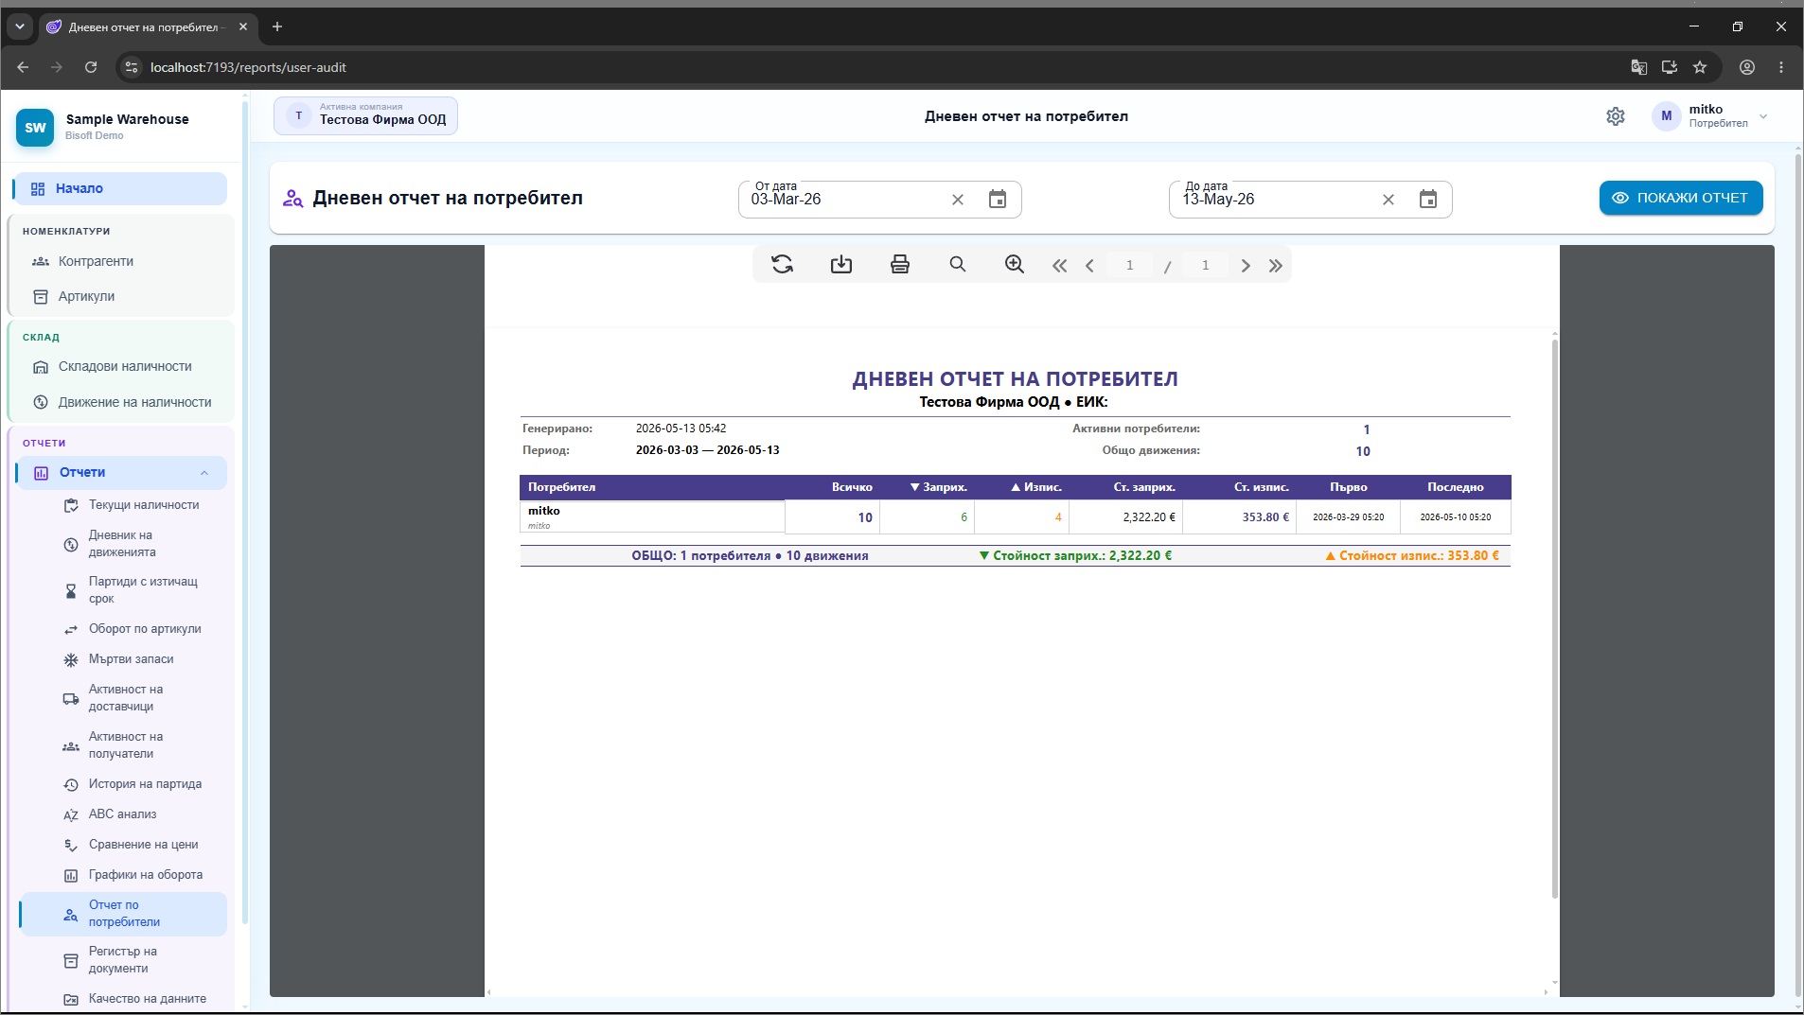
Task: Open ABC анализ report
Action: [123, 814]
